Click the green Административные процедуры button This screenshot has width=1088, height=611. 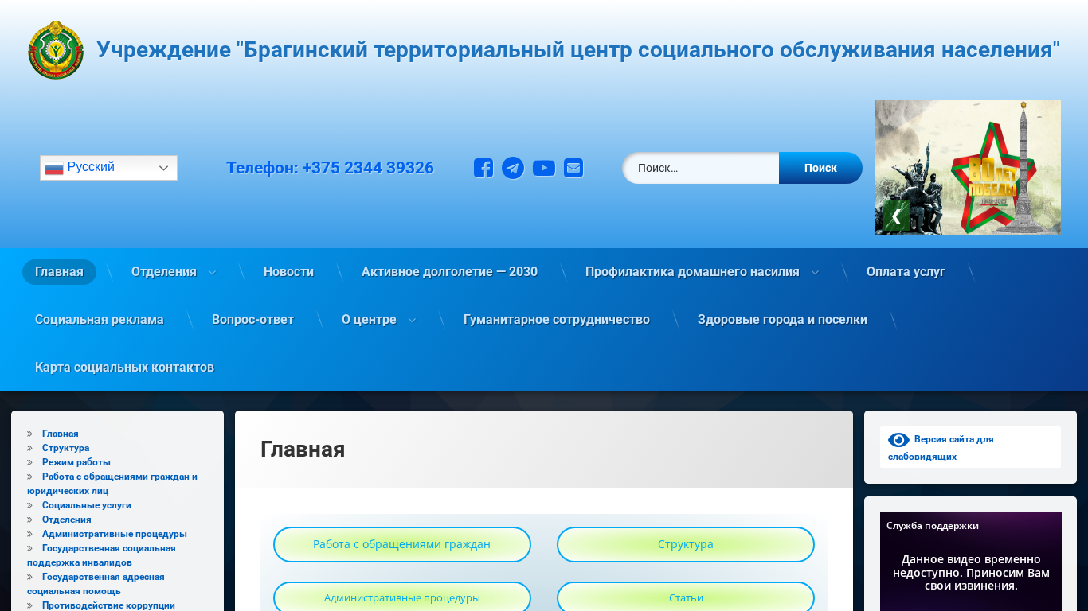tap(402, 597)
